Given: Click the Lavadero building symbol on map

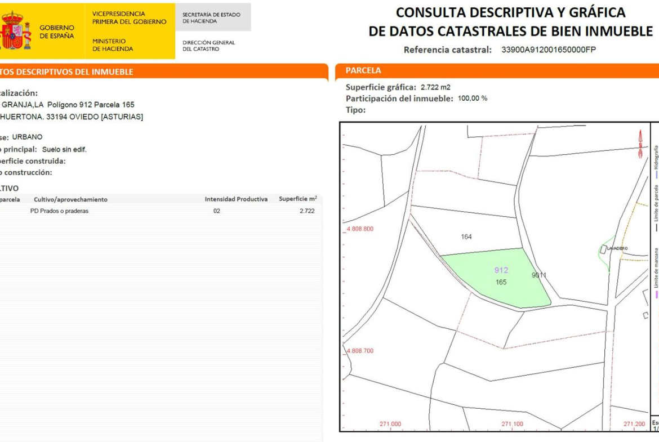Looking at the screenshot, I should [x=604, y=248].
